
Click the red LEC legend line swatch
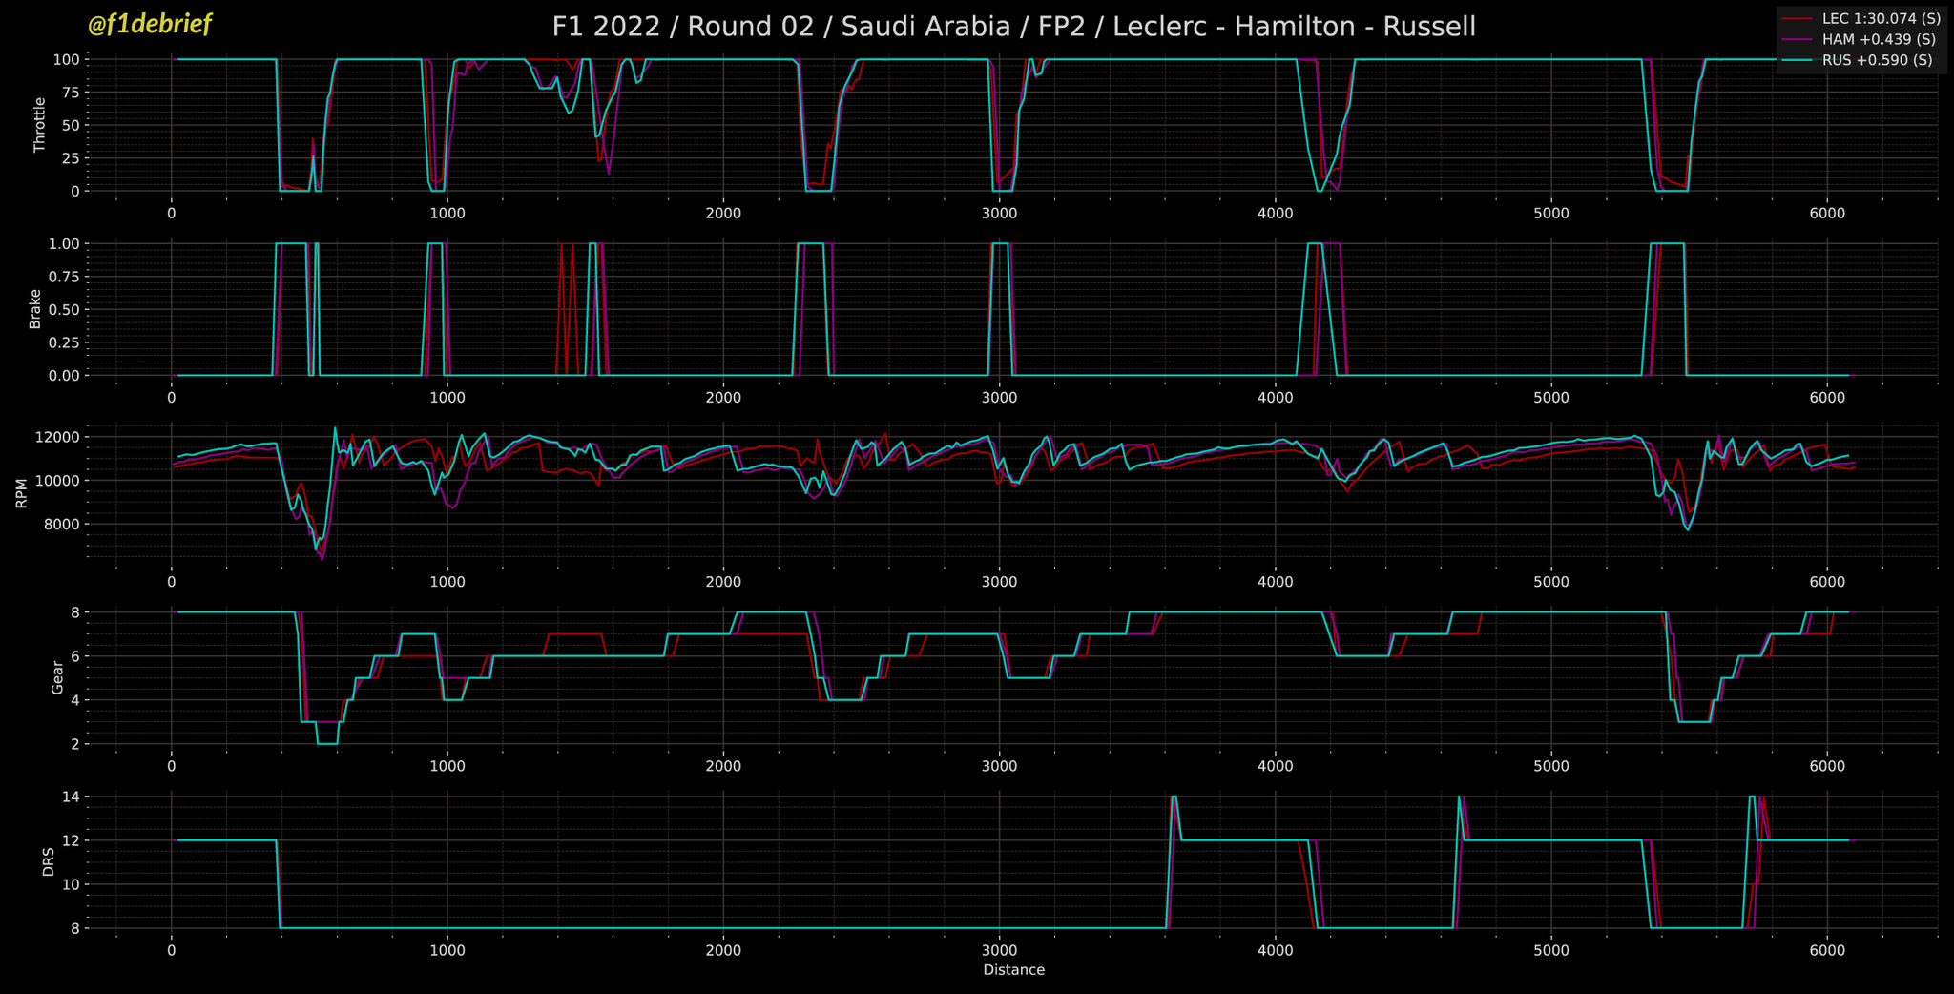pyautogui.click(x=1798, y=19)
